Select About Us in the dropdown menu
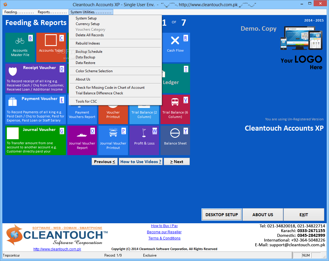Image resolution: width=329 pixels, height=261 pixels. 115,79
